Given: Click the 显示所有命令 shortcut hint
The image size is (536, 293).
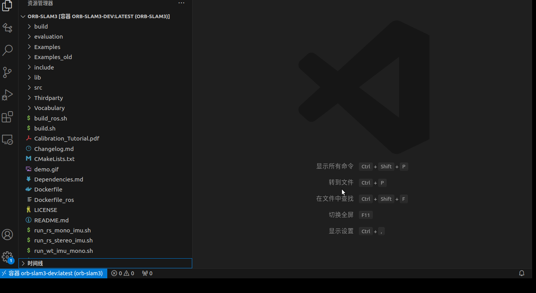Looking at the screenshot, I should click(335, 166).
